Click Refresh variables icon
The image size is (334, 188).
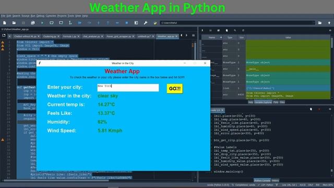(243, 30)
